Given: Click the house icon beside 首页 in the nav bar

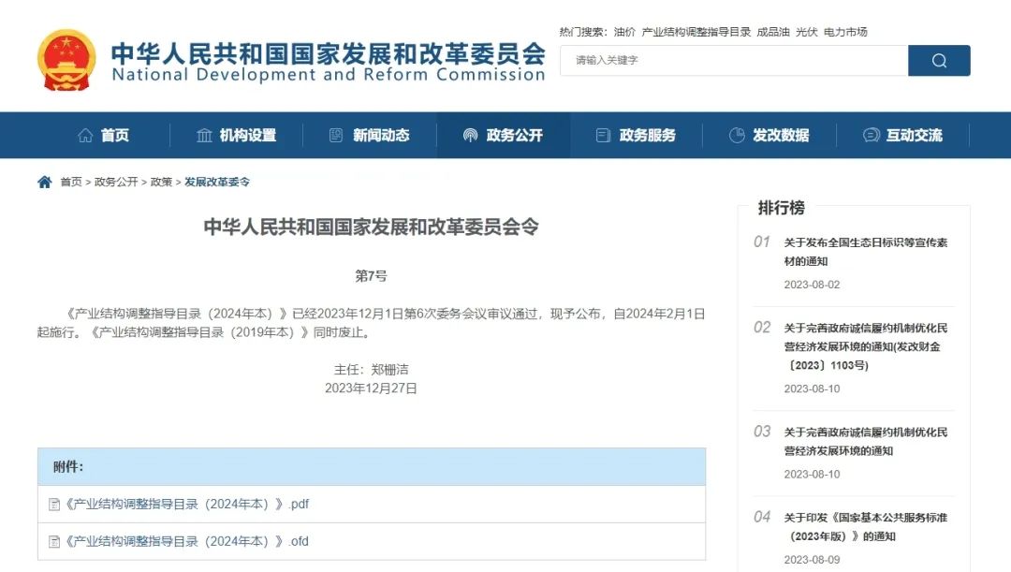Looking at the screenshot, I should 85,136.
